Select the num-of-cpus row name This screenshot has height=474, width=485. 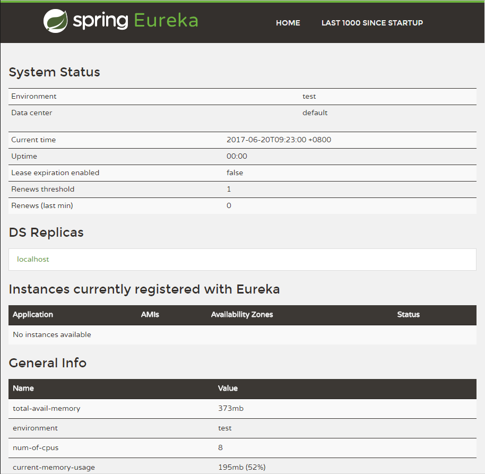tap(36, 447)
